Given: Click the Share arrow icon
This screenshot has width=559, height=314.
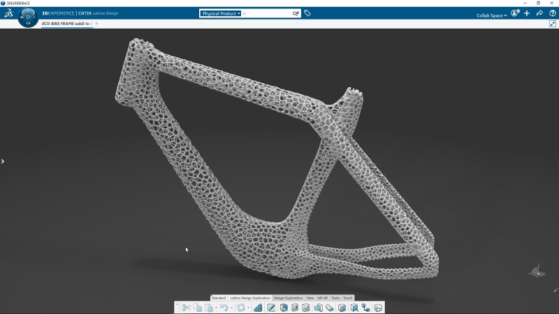Looking at the screenshot, I should click(x=539, y=13).
